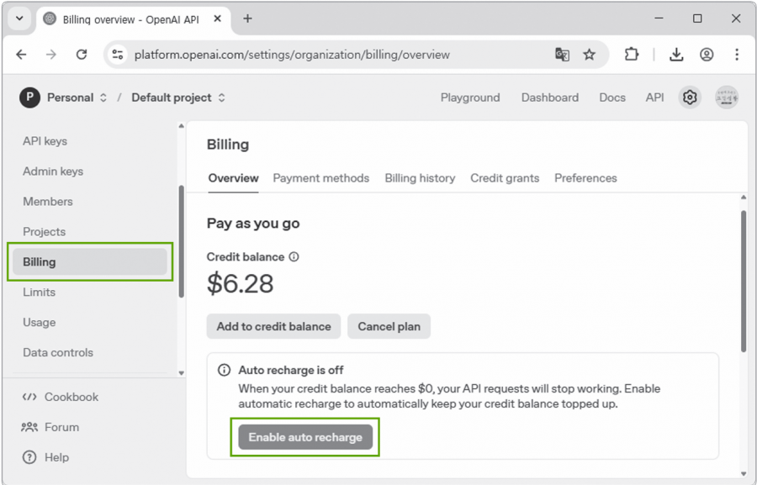
Task: Click the sidebar scrollbar thumb
Action: [x=181, y=241]
